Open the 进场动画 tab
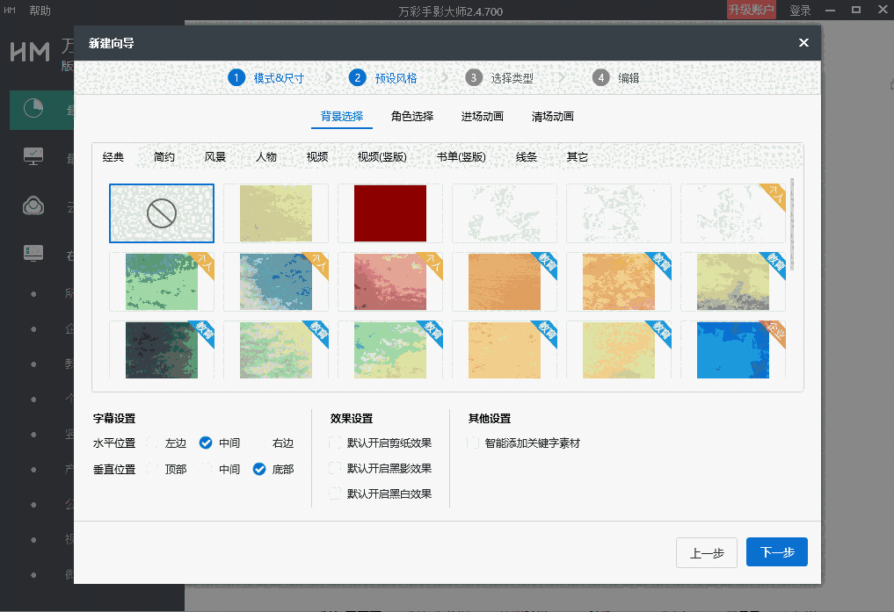 [x=483, y=115]
